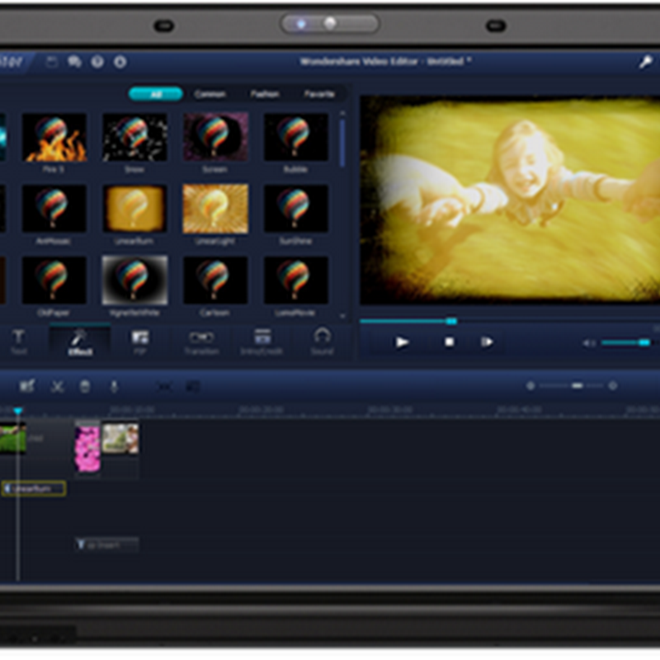660x660 pixels.
Task: Choose the LinearLight effect thumbnail
Action: (215, 209)
